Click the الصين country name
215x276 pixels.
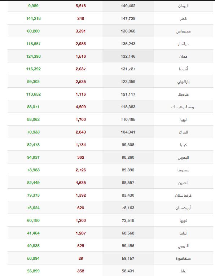click(183, 183)
